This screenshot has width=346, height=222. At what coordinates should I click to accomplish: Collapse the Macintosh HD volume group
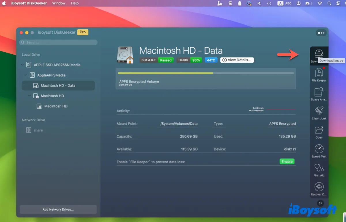(x=29, y=96)
